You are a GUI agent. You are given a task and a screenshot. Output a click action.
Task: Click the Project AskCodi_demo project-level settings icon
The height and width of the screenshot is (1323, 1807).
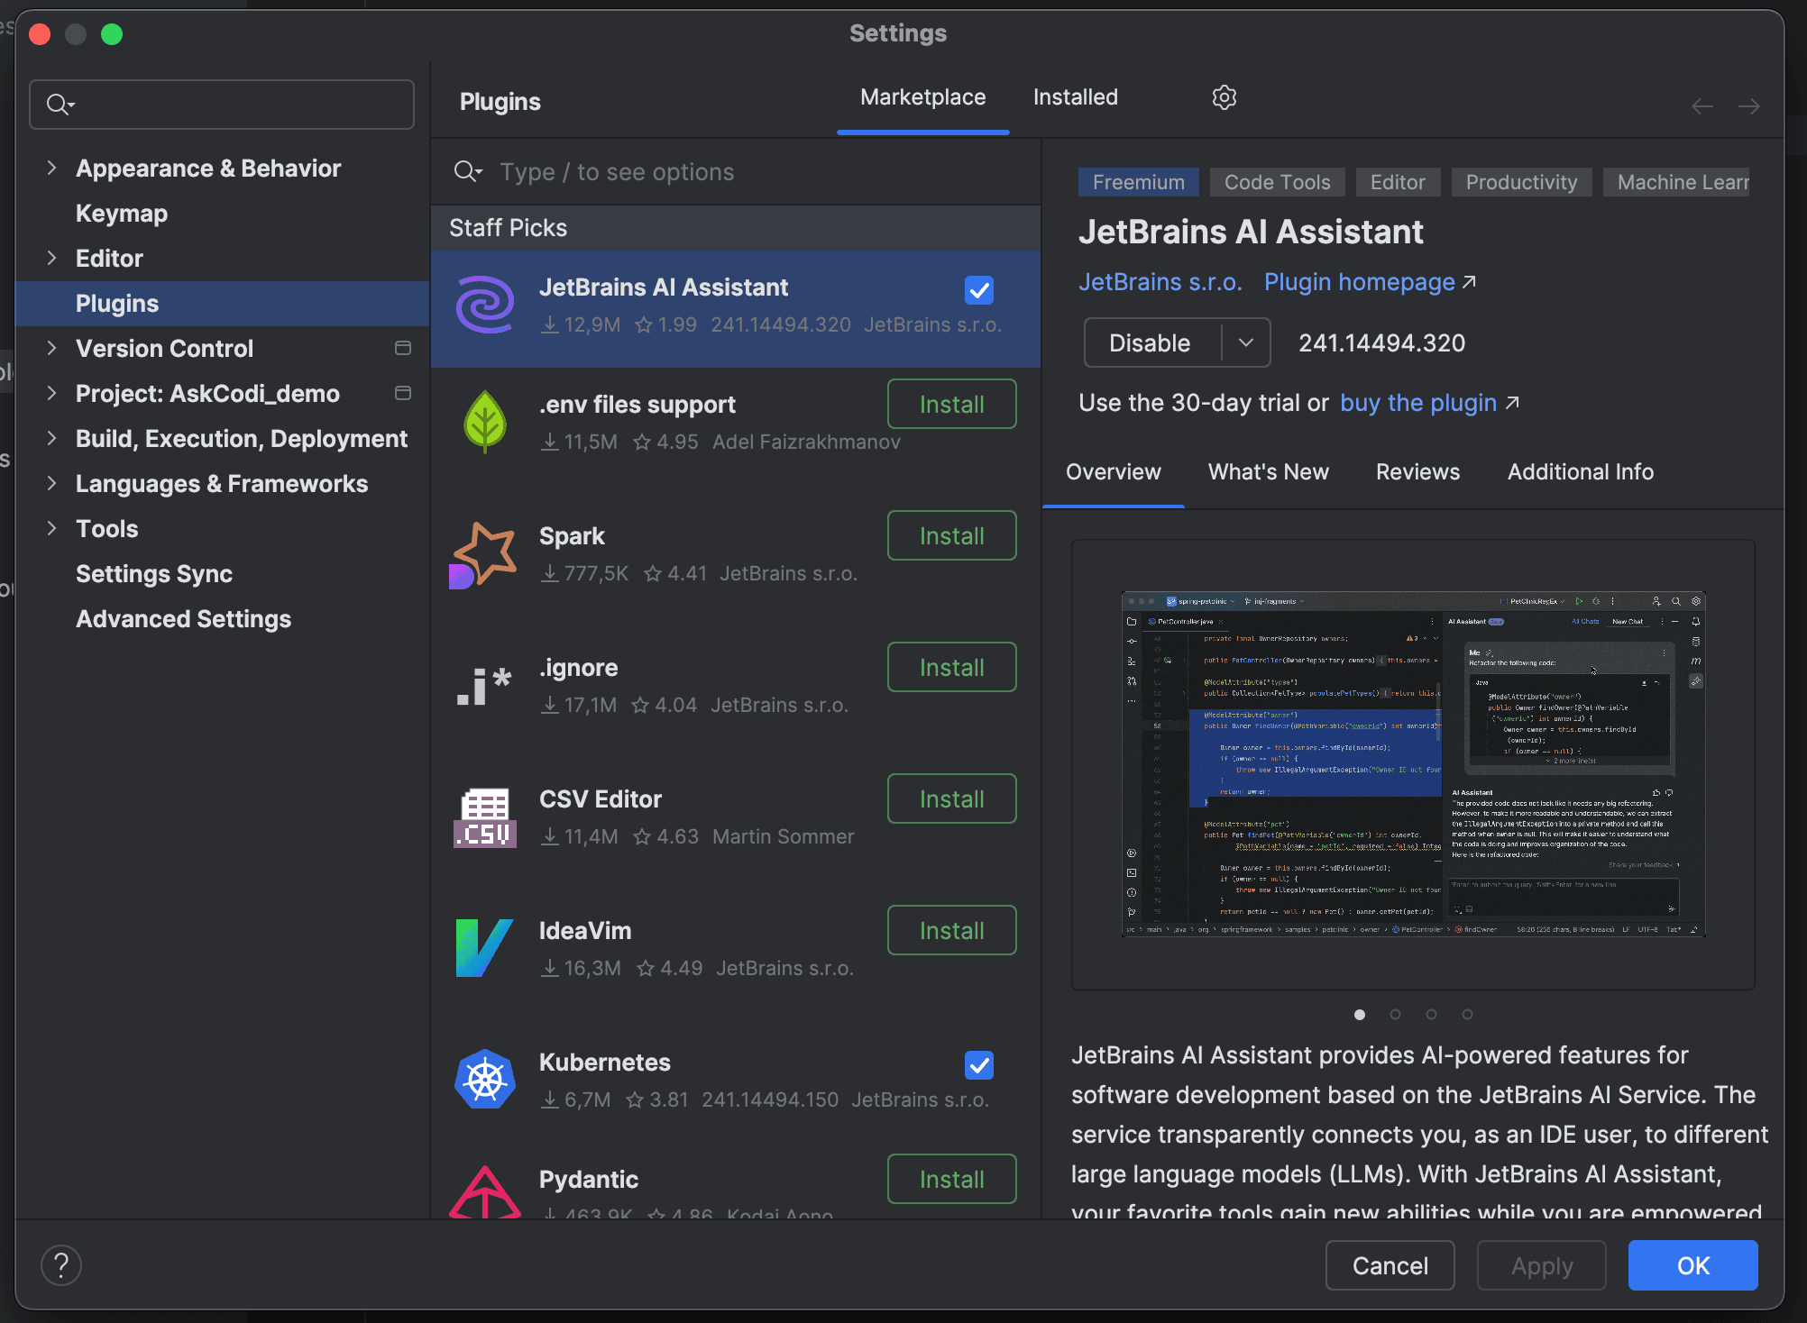[x=403, y=393]
